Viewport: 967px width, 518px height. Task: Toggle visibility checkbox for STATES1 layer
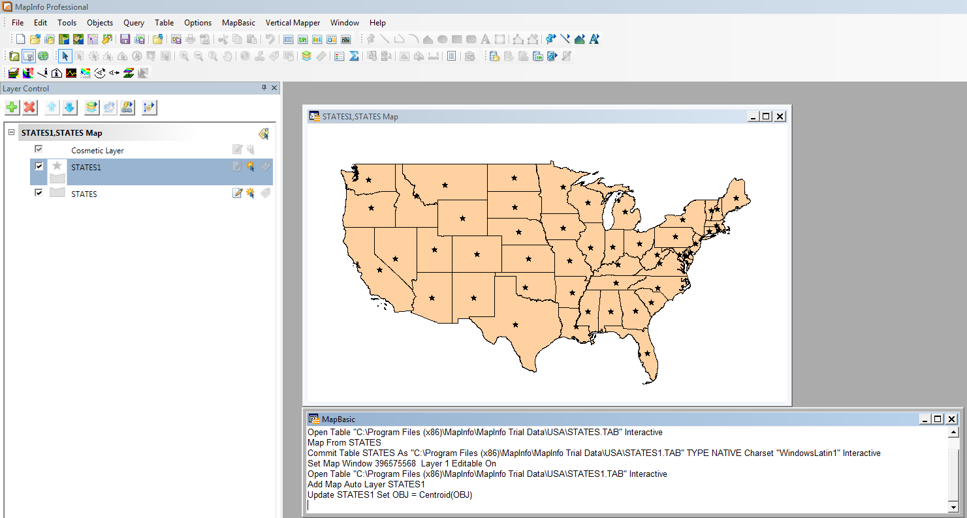pos(39,166)
